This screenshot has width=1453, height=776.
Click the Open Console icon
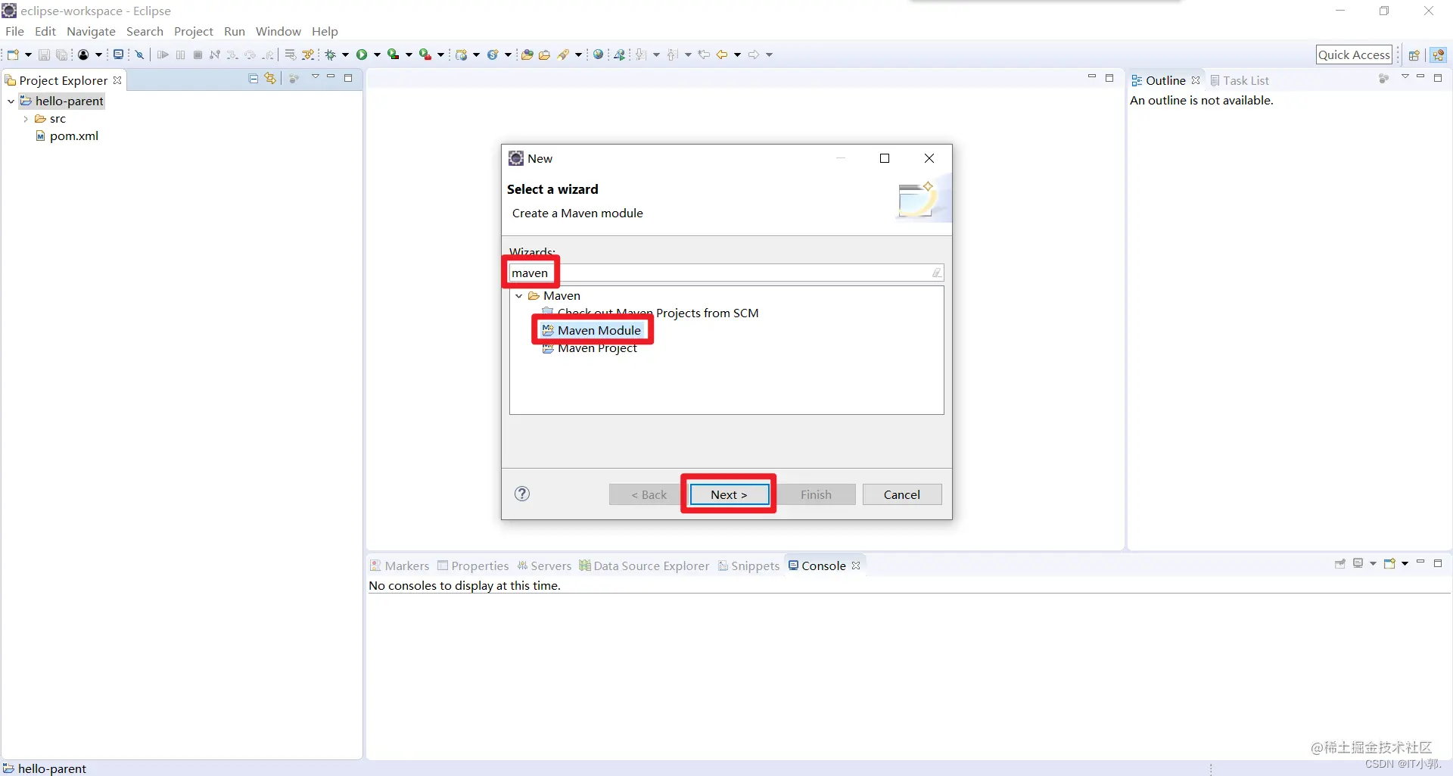[1389, 564]
